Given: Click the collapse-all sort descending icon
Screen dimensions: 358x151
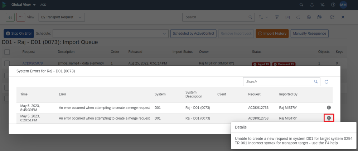Looking at the screenshot, I should coord(10,17).
